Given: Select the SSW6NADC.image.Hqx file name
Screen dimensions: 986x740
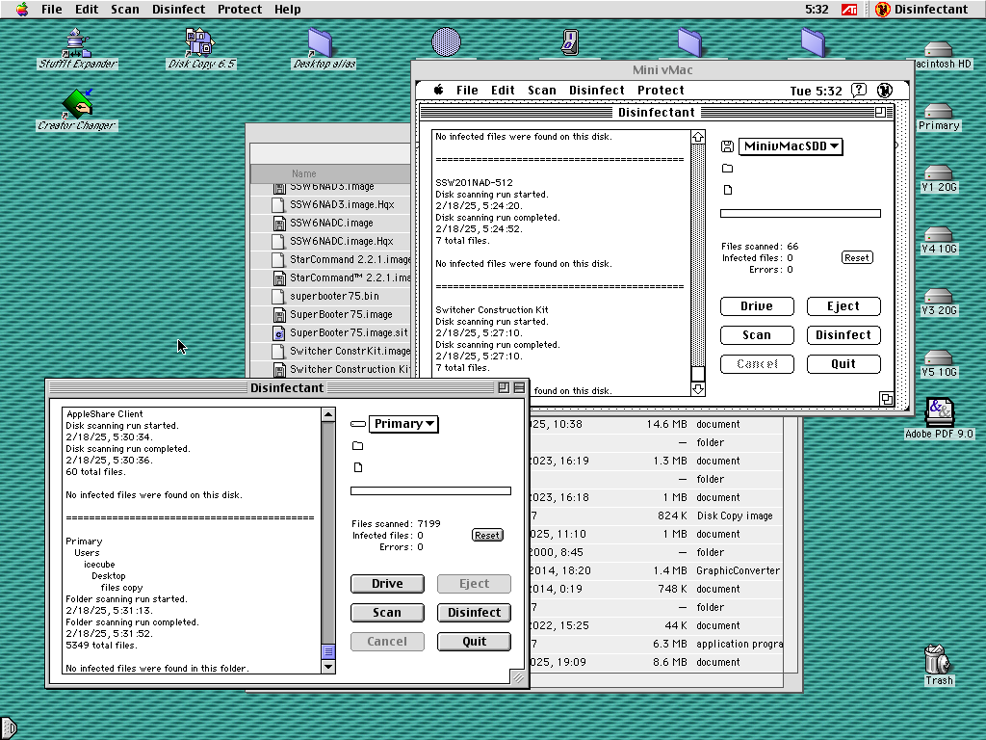Looking at the screenshot, I should coord(341,241).
